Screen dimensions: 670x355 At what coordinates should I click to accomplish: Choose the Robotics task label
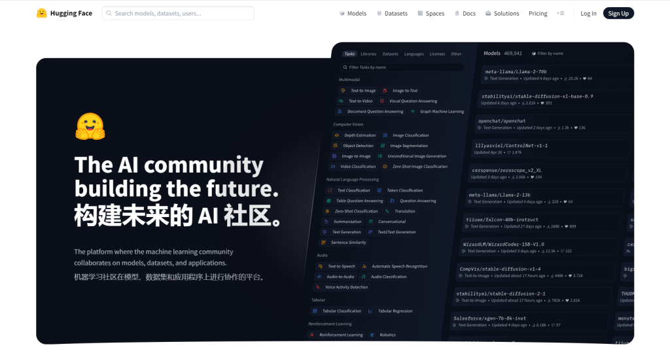tap(387, 335)
